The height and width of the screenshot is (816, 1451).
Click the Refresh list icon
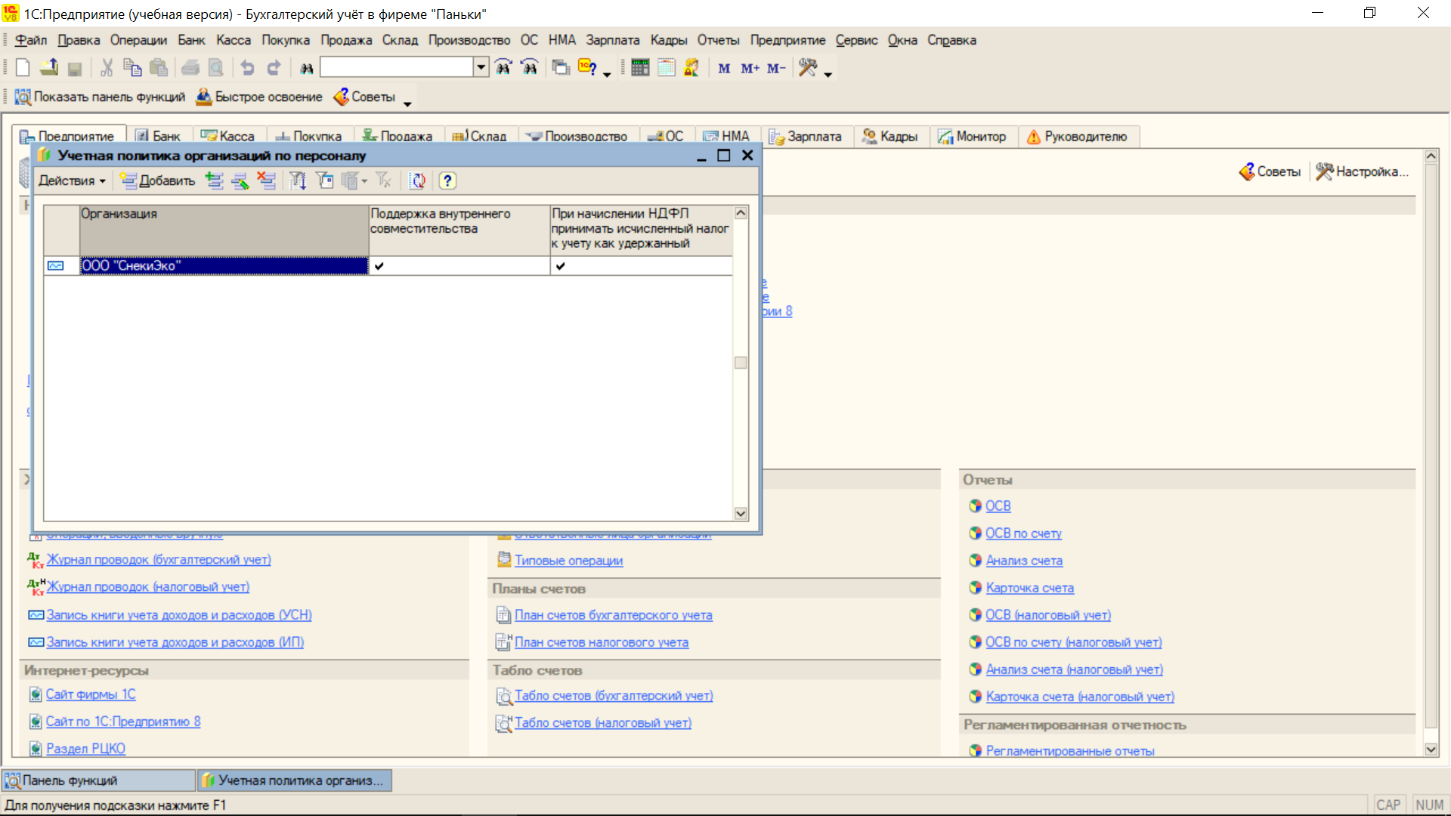pos(417,181)
